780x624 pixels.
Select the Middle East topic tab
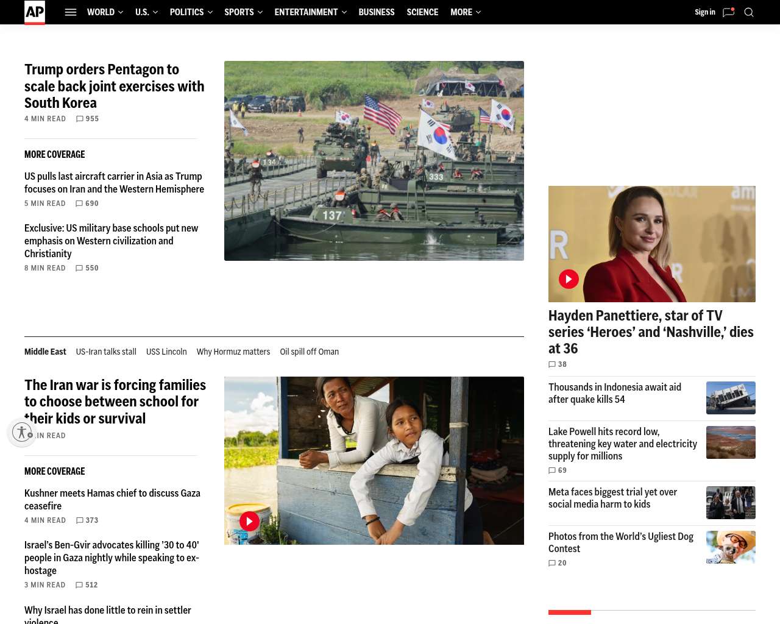(45, 352)
